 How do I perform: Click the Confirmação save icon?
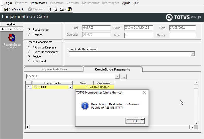click(6, 9)
